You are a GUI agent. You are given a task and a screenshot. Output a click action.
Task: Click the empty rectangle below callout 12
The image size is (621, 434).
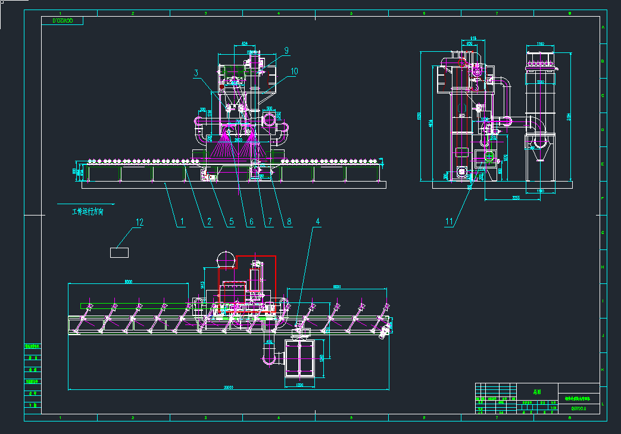coord(119,252)
